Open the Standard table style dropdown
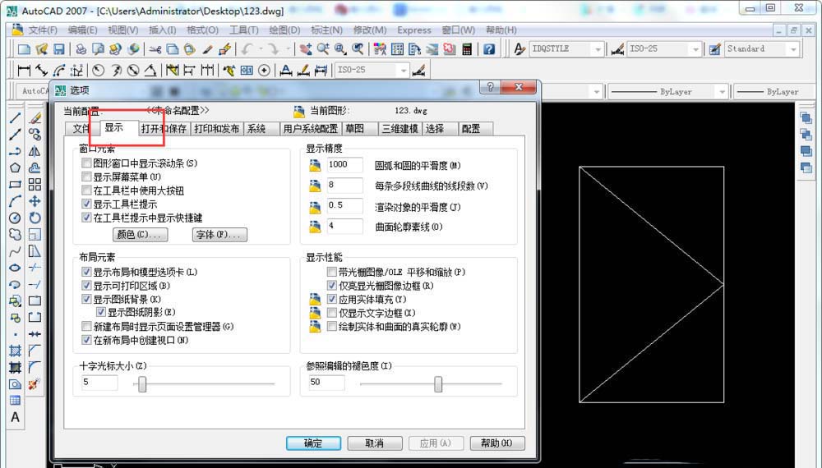 click(792, 49)
